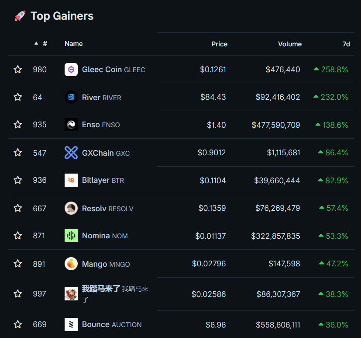Star the Enso row
This screenshot has height=338, width=361.
[18, 125]
